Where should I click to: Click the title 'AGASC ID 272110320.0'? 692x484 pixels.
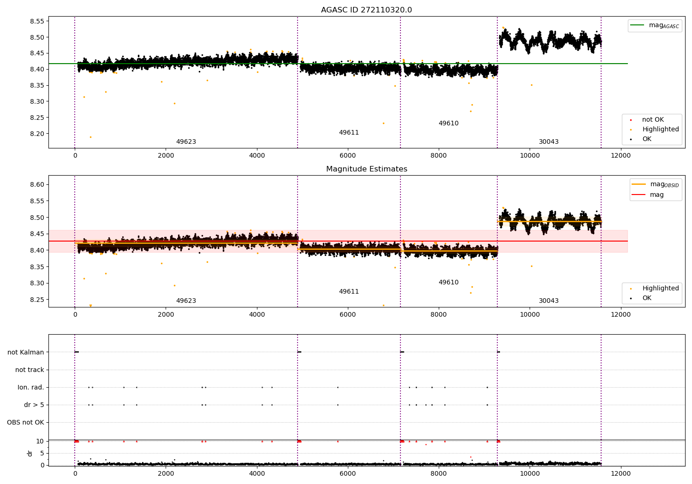click(366, 10)
